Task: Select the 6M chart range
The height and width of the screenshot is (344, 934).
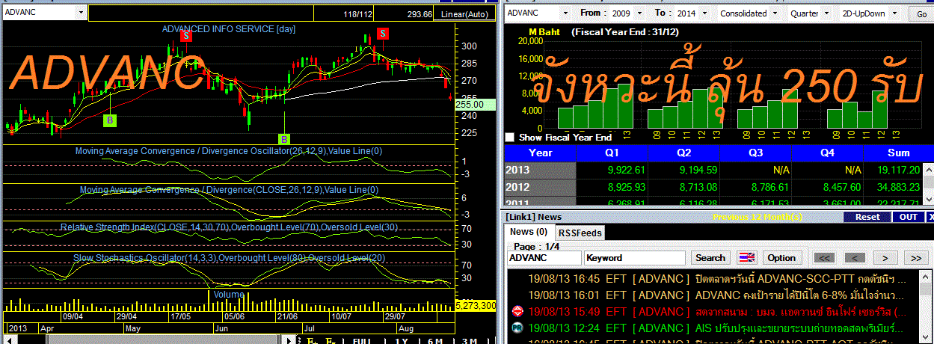Action: point(434,340)
